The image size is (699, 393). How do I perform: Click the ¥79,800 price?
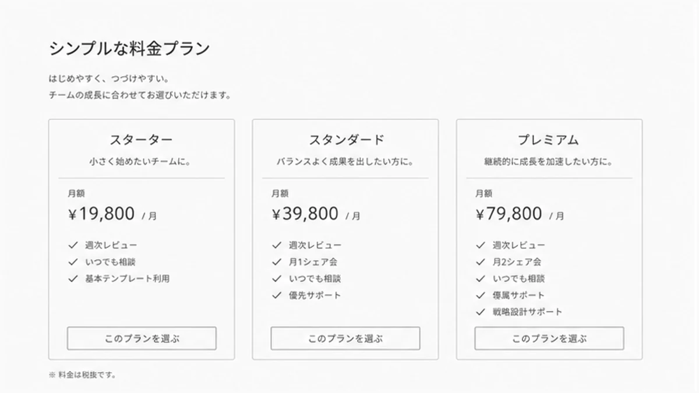click(509, 214)
